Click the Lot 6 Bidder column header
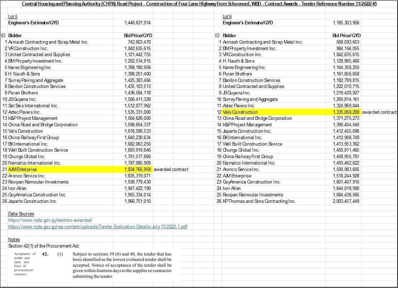Viewport: 398px width, 288px height. (x=229, y=36)
